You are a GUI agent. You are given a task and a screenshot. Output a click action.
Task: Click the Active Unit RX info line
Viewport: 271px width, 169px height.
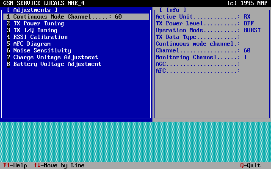[x=203, y=17]
